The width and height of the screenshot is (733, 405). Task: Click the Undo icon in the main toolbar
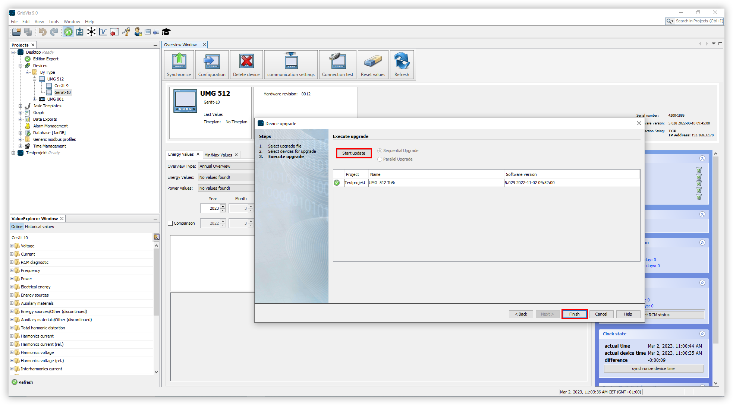pyautogui.click(x=42, y=32)
